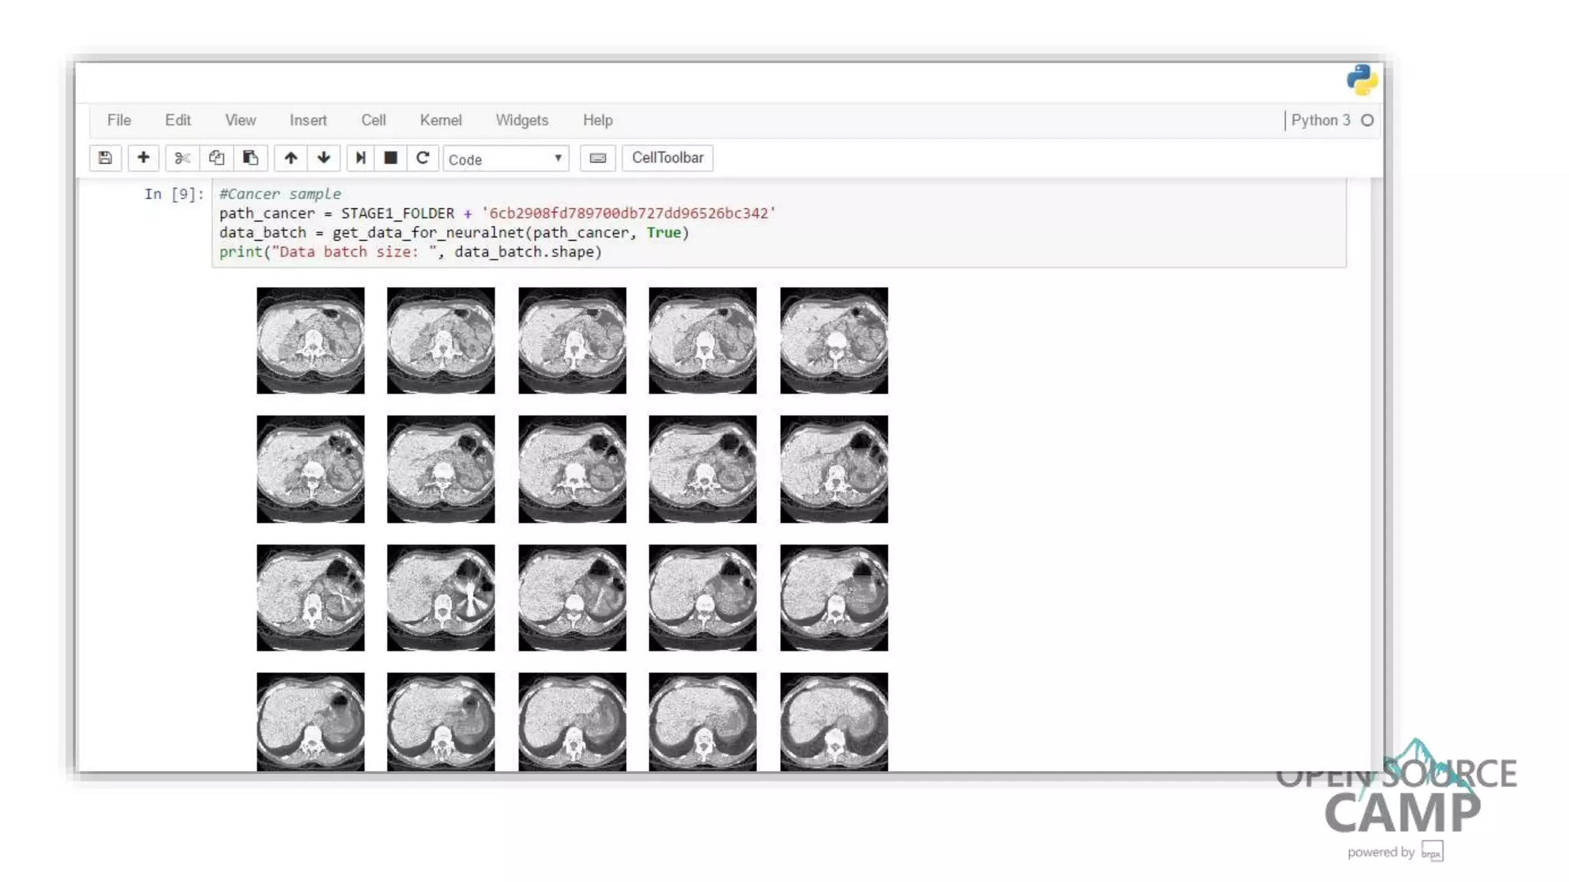Screen dimensions: 1569x882
Task: Interrupt the kernel with stop icon
Action: coord(391,158)
